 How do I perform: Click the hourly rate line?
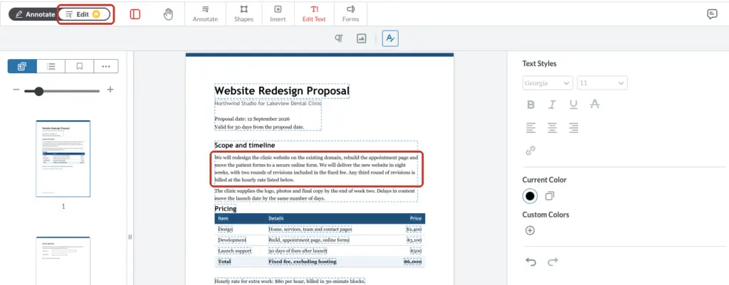tap(290, 281)
